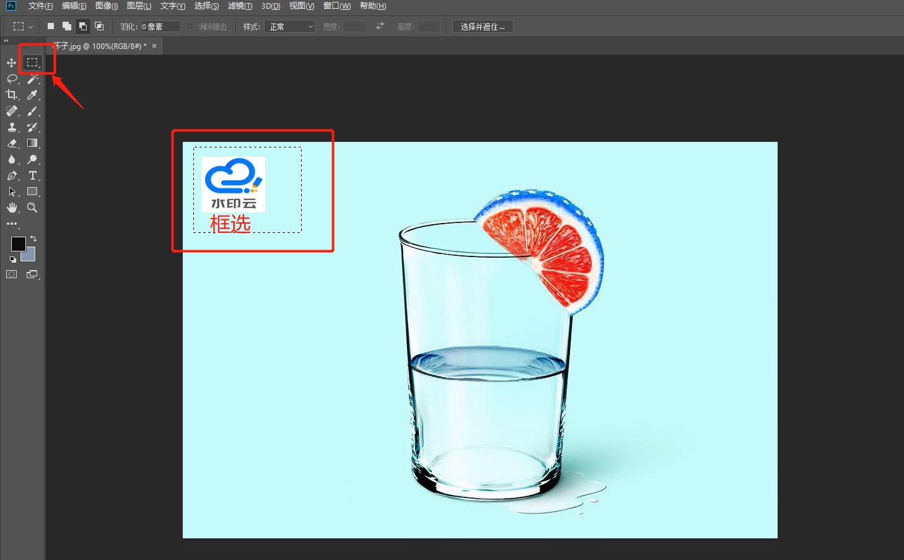Open the 文字(Y) menu
Viewport: 904px width, 560px height.
point(172,6)
